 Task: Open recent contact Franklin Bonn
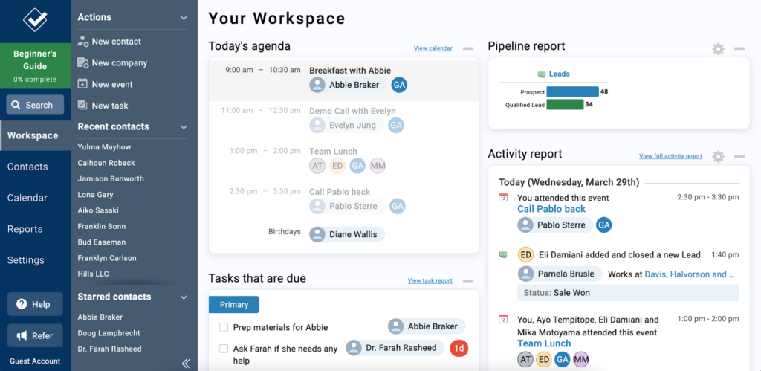tap(102, 226)
